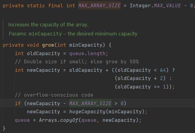The width and height of the screenshot is (195, 133).
Task: Click queue in 'queue.length'
Action: coord(77,54)
